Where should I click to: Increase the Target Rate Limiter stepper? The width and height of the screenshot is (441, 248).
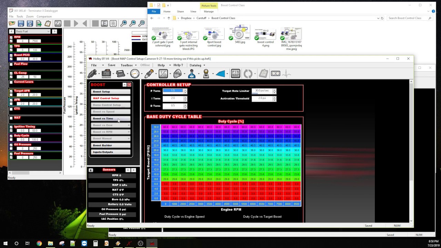274,90
